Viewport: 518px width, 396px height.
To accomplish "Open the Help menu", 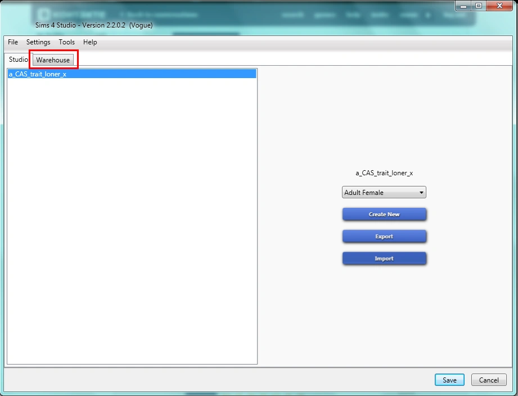I will 90,42.
